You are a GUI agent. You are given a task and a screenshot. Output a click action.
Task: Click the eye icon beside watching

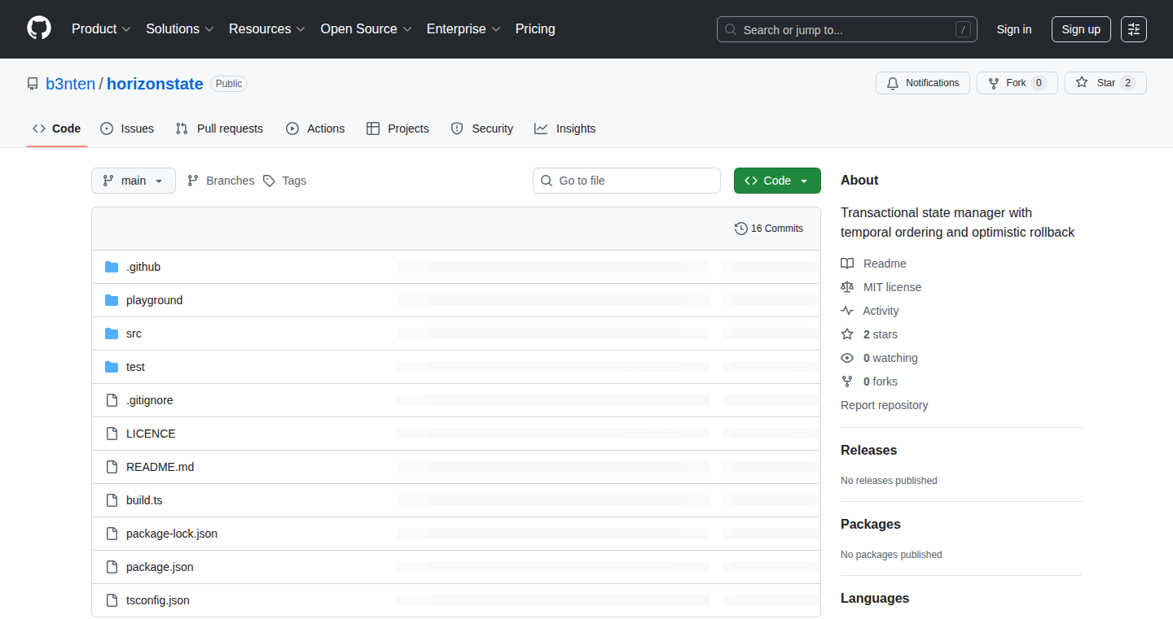[847, 358]
